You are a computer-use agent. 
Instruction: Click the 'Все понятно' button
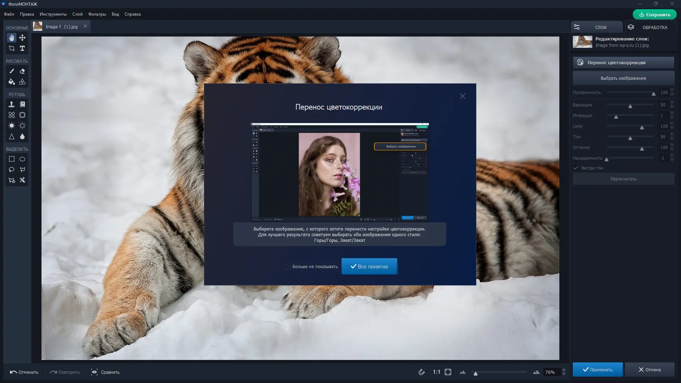coord(369,266)
